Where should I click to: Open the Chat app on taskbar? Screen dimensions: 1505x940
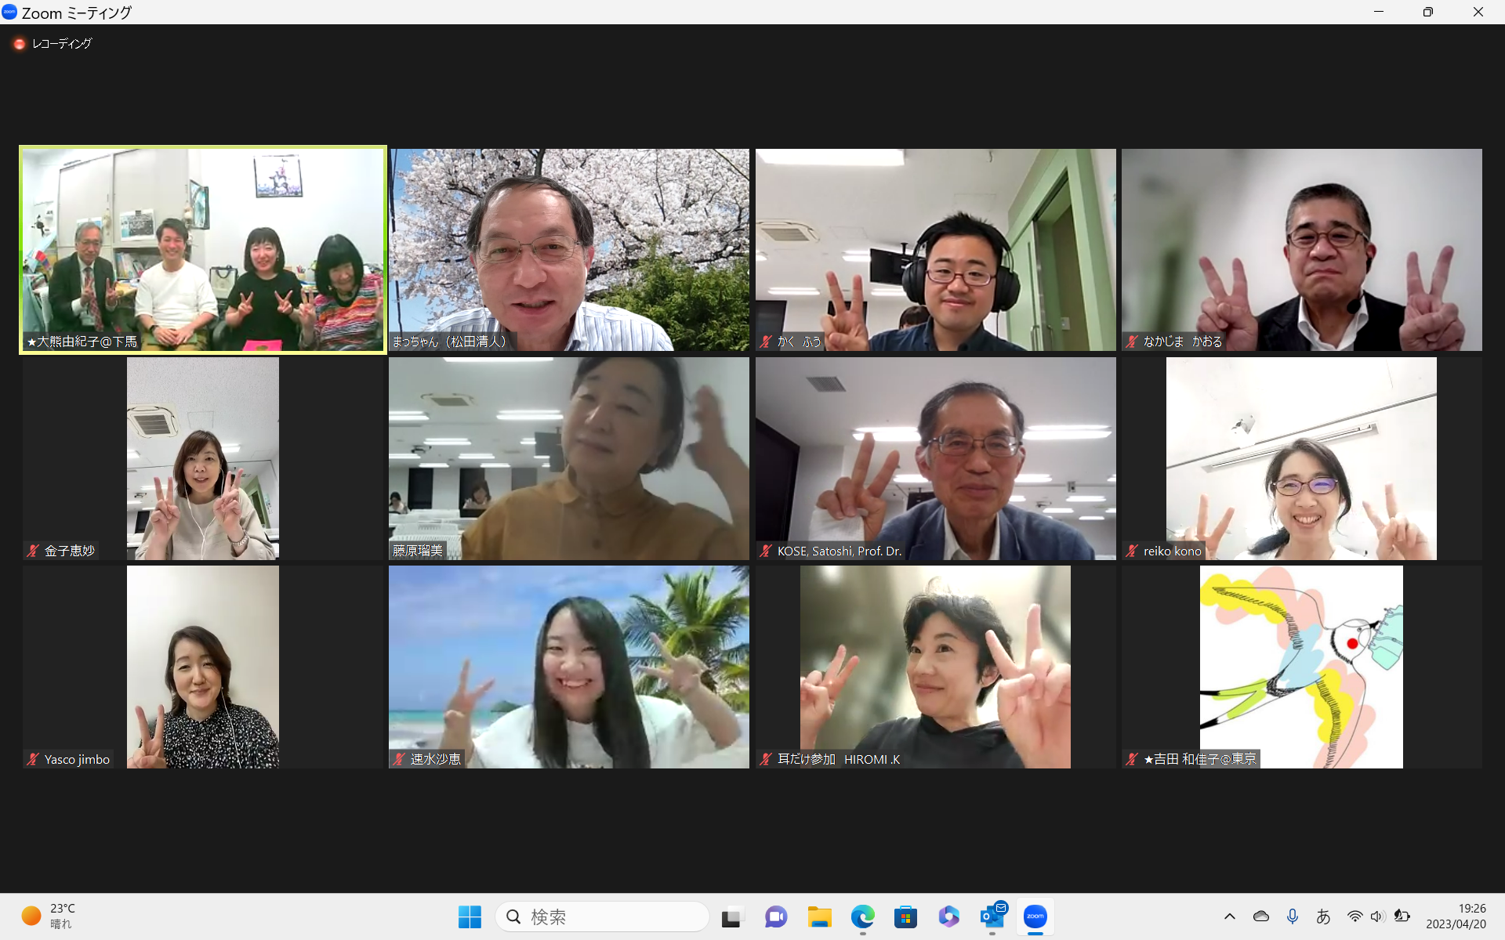tap(776, 916)
